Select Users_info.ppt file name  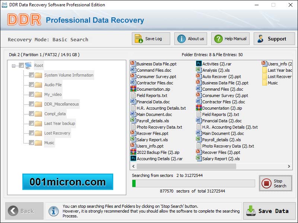tap(150, 146)
